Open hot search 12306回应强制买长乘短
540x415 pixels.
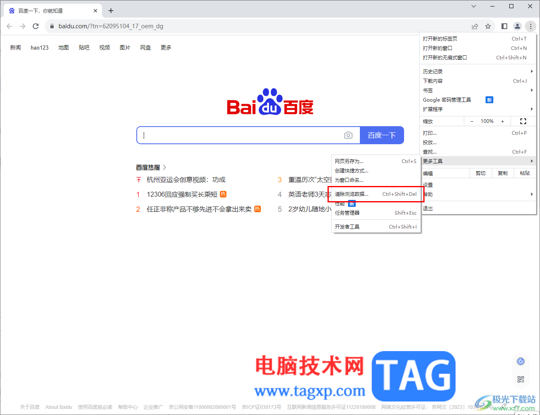coord(182,194)
